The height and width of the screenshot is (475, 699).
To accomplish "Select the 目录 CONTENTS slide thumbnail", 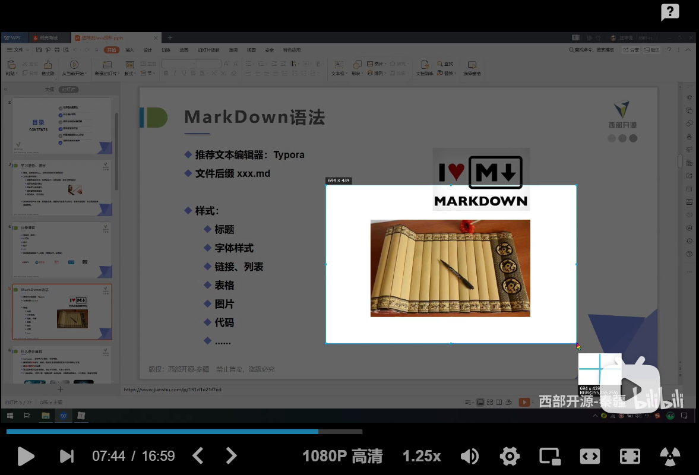I will click(x=62, y=126).
